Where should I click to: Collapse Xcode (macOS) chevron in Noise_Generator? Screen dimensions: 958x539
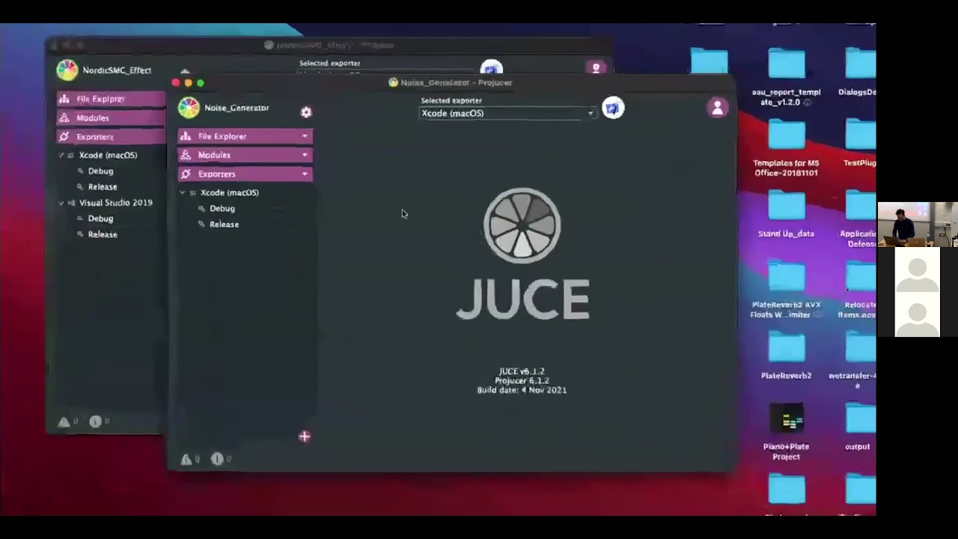[182, 192]
